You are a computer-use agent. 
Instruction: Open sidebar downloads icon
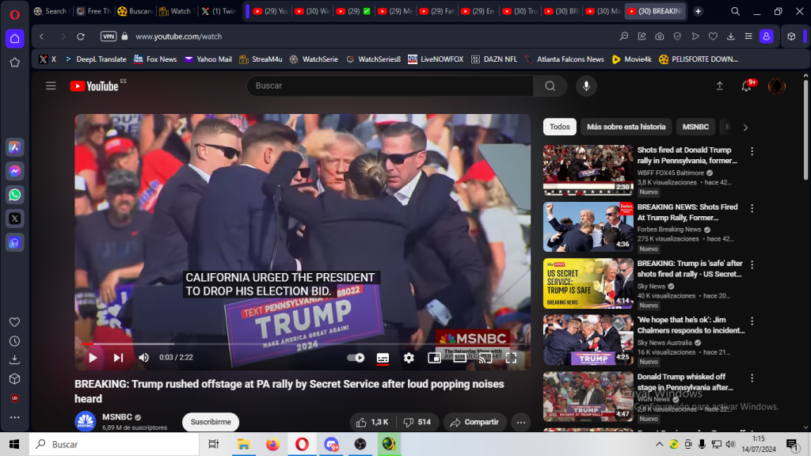pos(14,360)
